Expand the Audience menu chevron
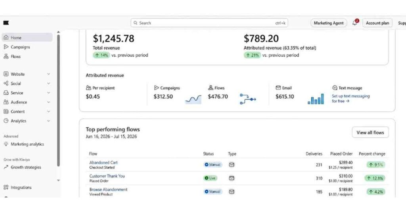Screen dimensions: 406x213 pyautogui.click(x=48, y=102)
